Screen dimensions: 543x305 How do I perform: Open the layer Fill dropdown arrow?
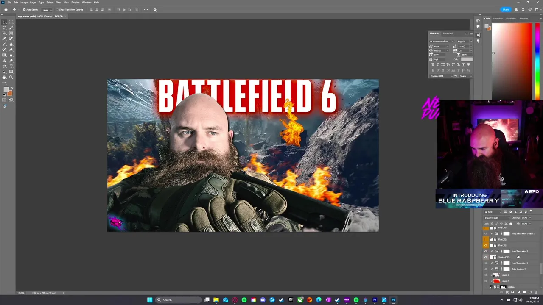click(530, 224)
